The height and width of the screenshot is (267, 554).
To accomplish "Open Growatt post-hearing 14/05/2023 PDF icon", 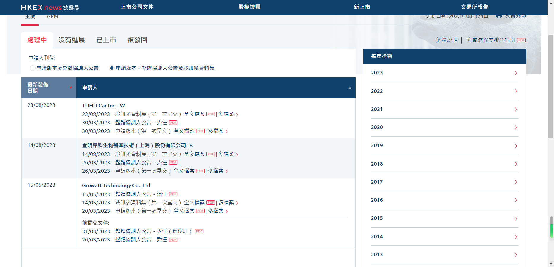I will (211, 203).
